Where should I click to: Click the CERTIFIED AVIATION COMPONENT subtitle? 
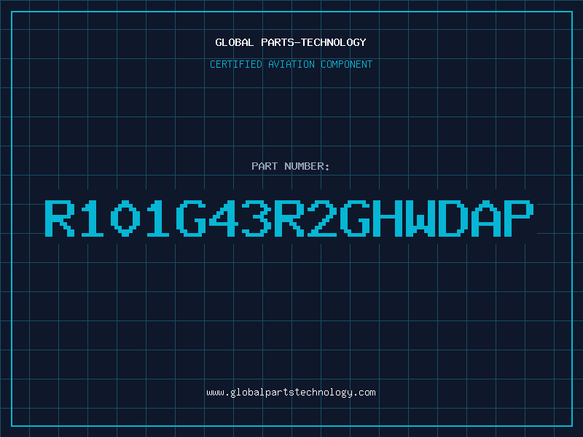291,64
